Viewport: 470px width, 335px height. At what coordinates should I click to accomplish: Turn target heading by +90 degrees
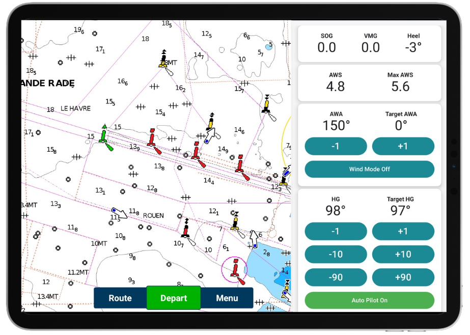point(403,277)
